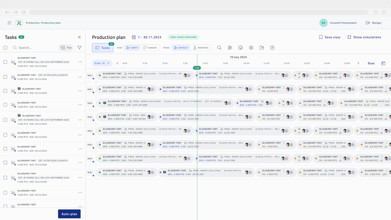The height and width of the screenshot is (220, 391).
Task: Open comment icon on last Gantt row's 5:40 task
Action: [x=165, y=172]
